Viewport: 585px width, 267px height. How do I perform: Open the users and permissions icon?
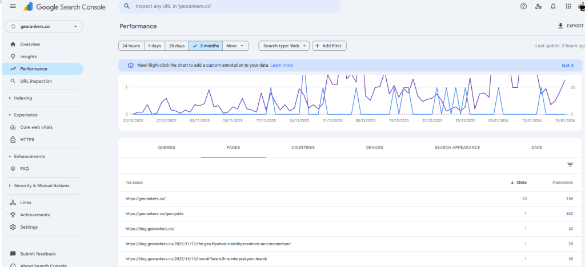point(538,6)
